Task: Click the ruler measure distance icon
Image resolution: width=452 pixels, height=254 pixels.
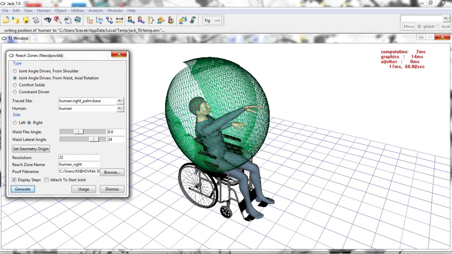Action: pos(119,20)
